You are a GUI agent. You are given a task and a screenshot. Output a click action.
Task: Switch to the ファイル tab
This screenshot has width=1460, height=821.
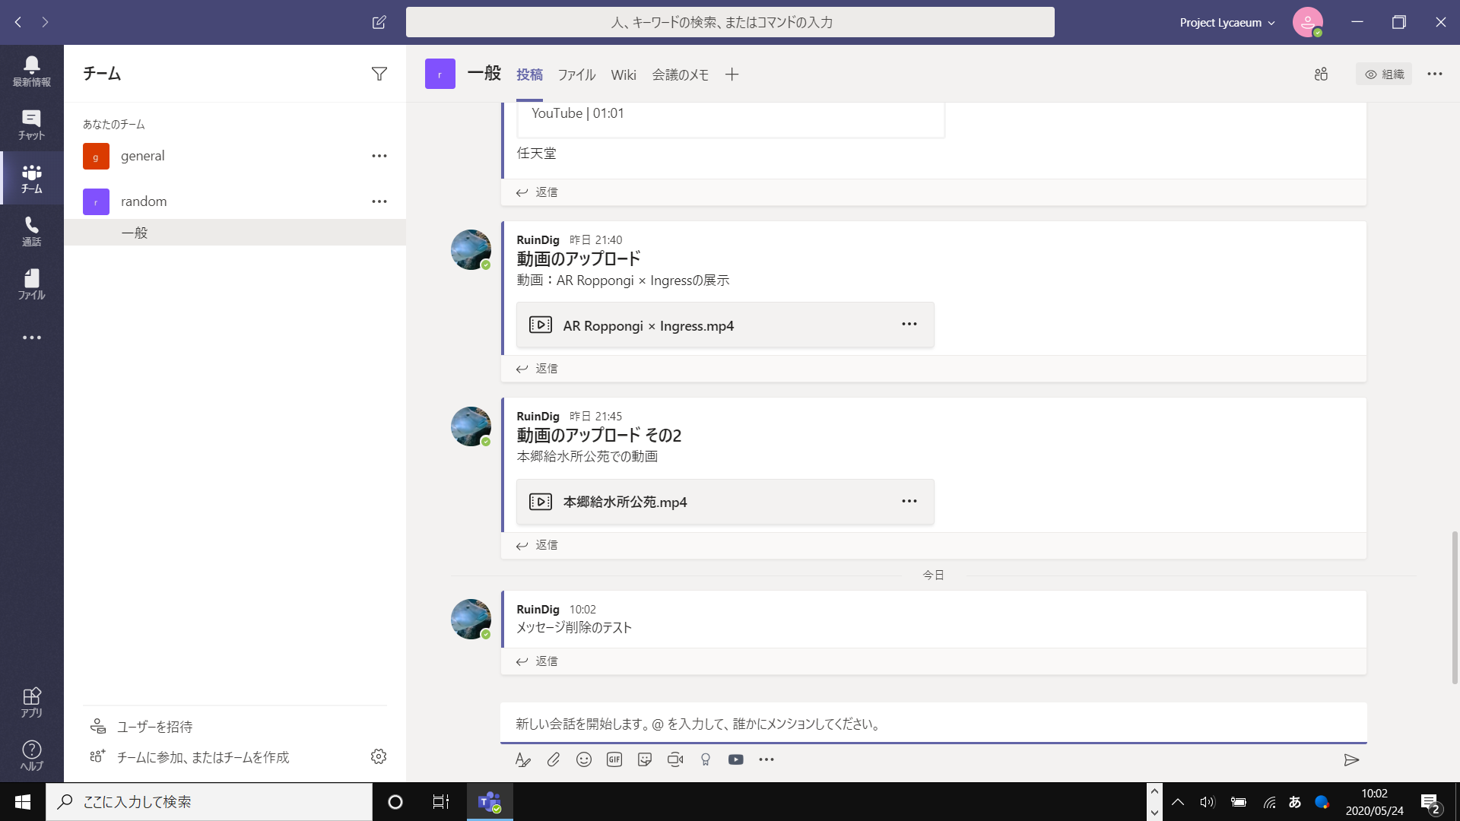click(x=576, y=74)
